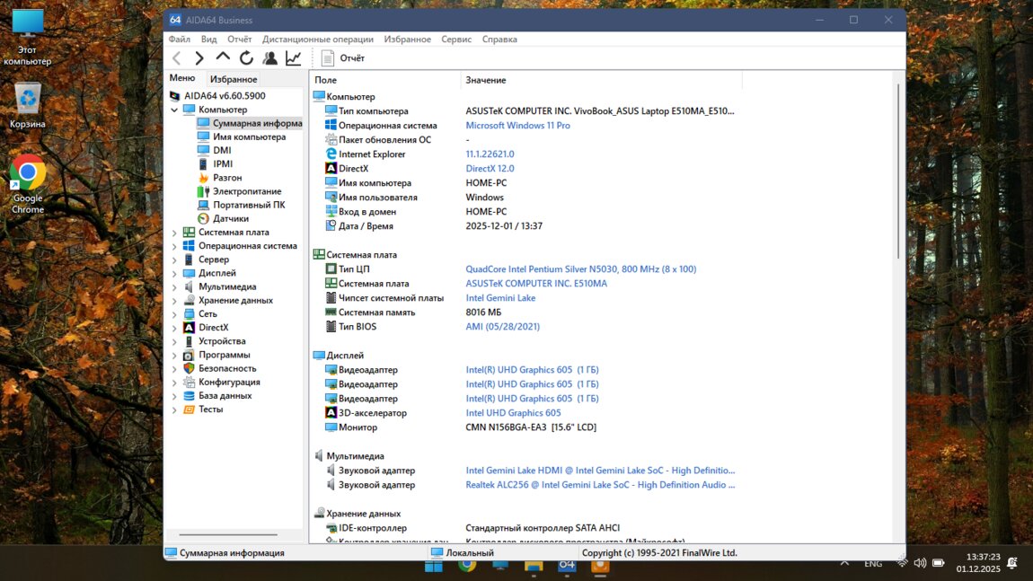Click the Forward navigation arrow in toolbar
Screen dimensions: 1033x581
point(199,58)
